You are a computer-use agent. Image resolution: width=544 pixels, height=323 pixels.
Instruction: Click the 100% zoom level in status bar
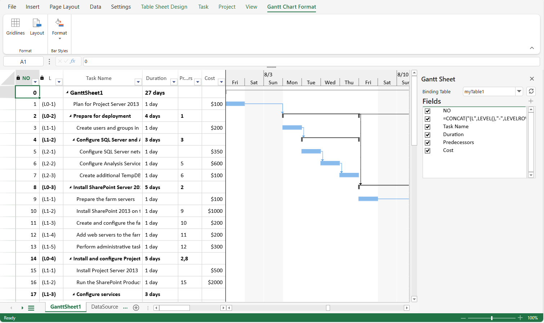click(532, 318)
